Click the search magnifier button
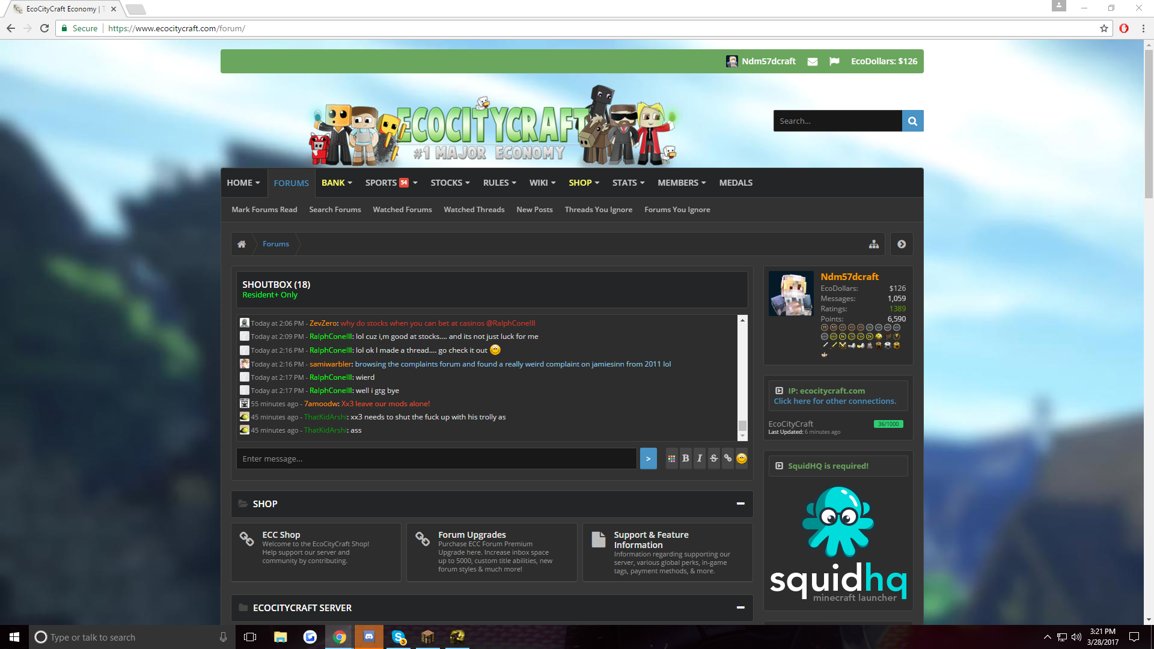The height and width of the screenshot is (649, 1154). 912,121
